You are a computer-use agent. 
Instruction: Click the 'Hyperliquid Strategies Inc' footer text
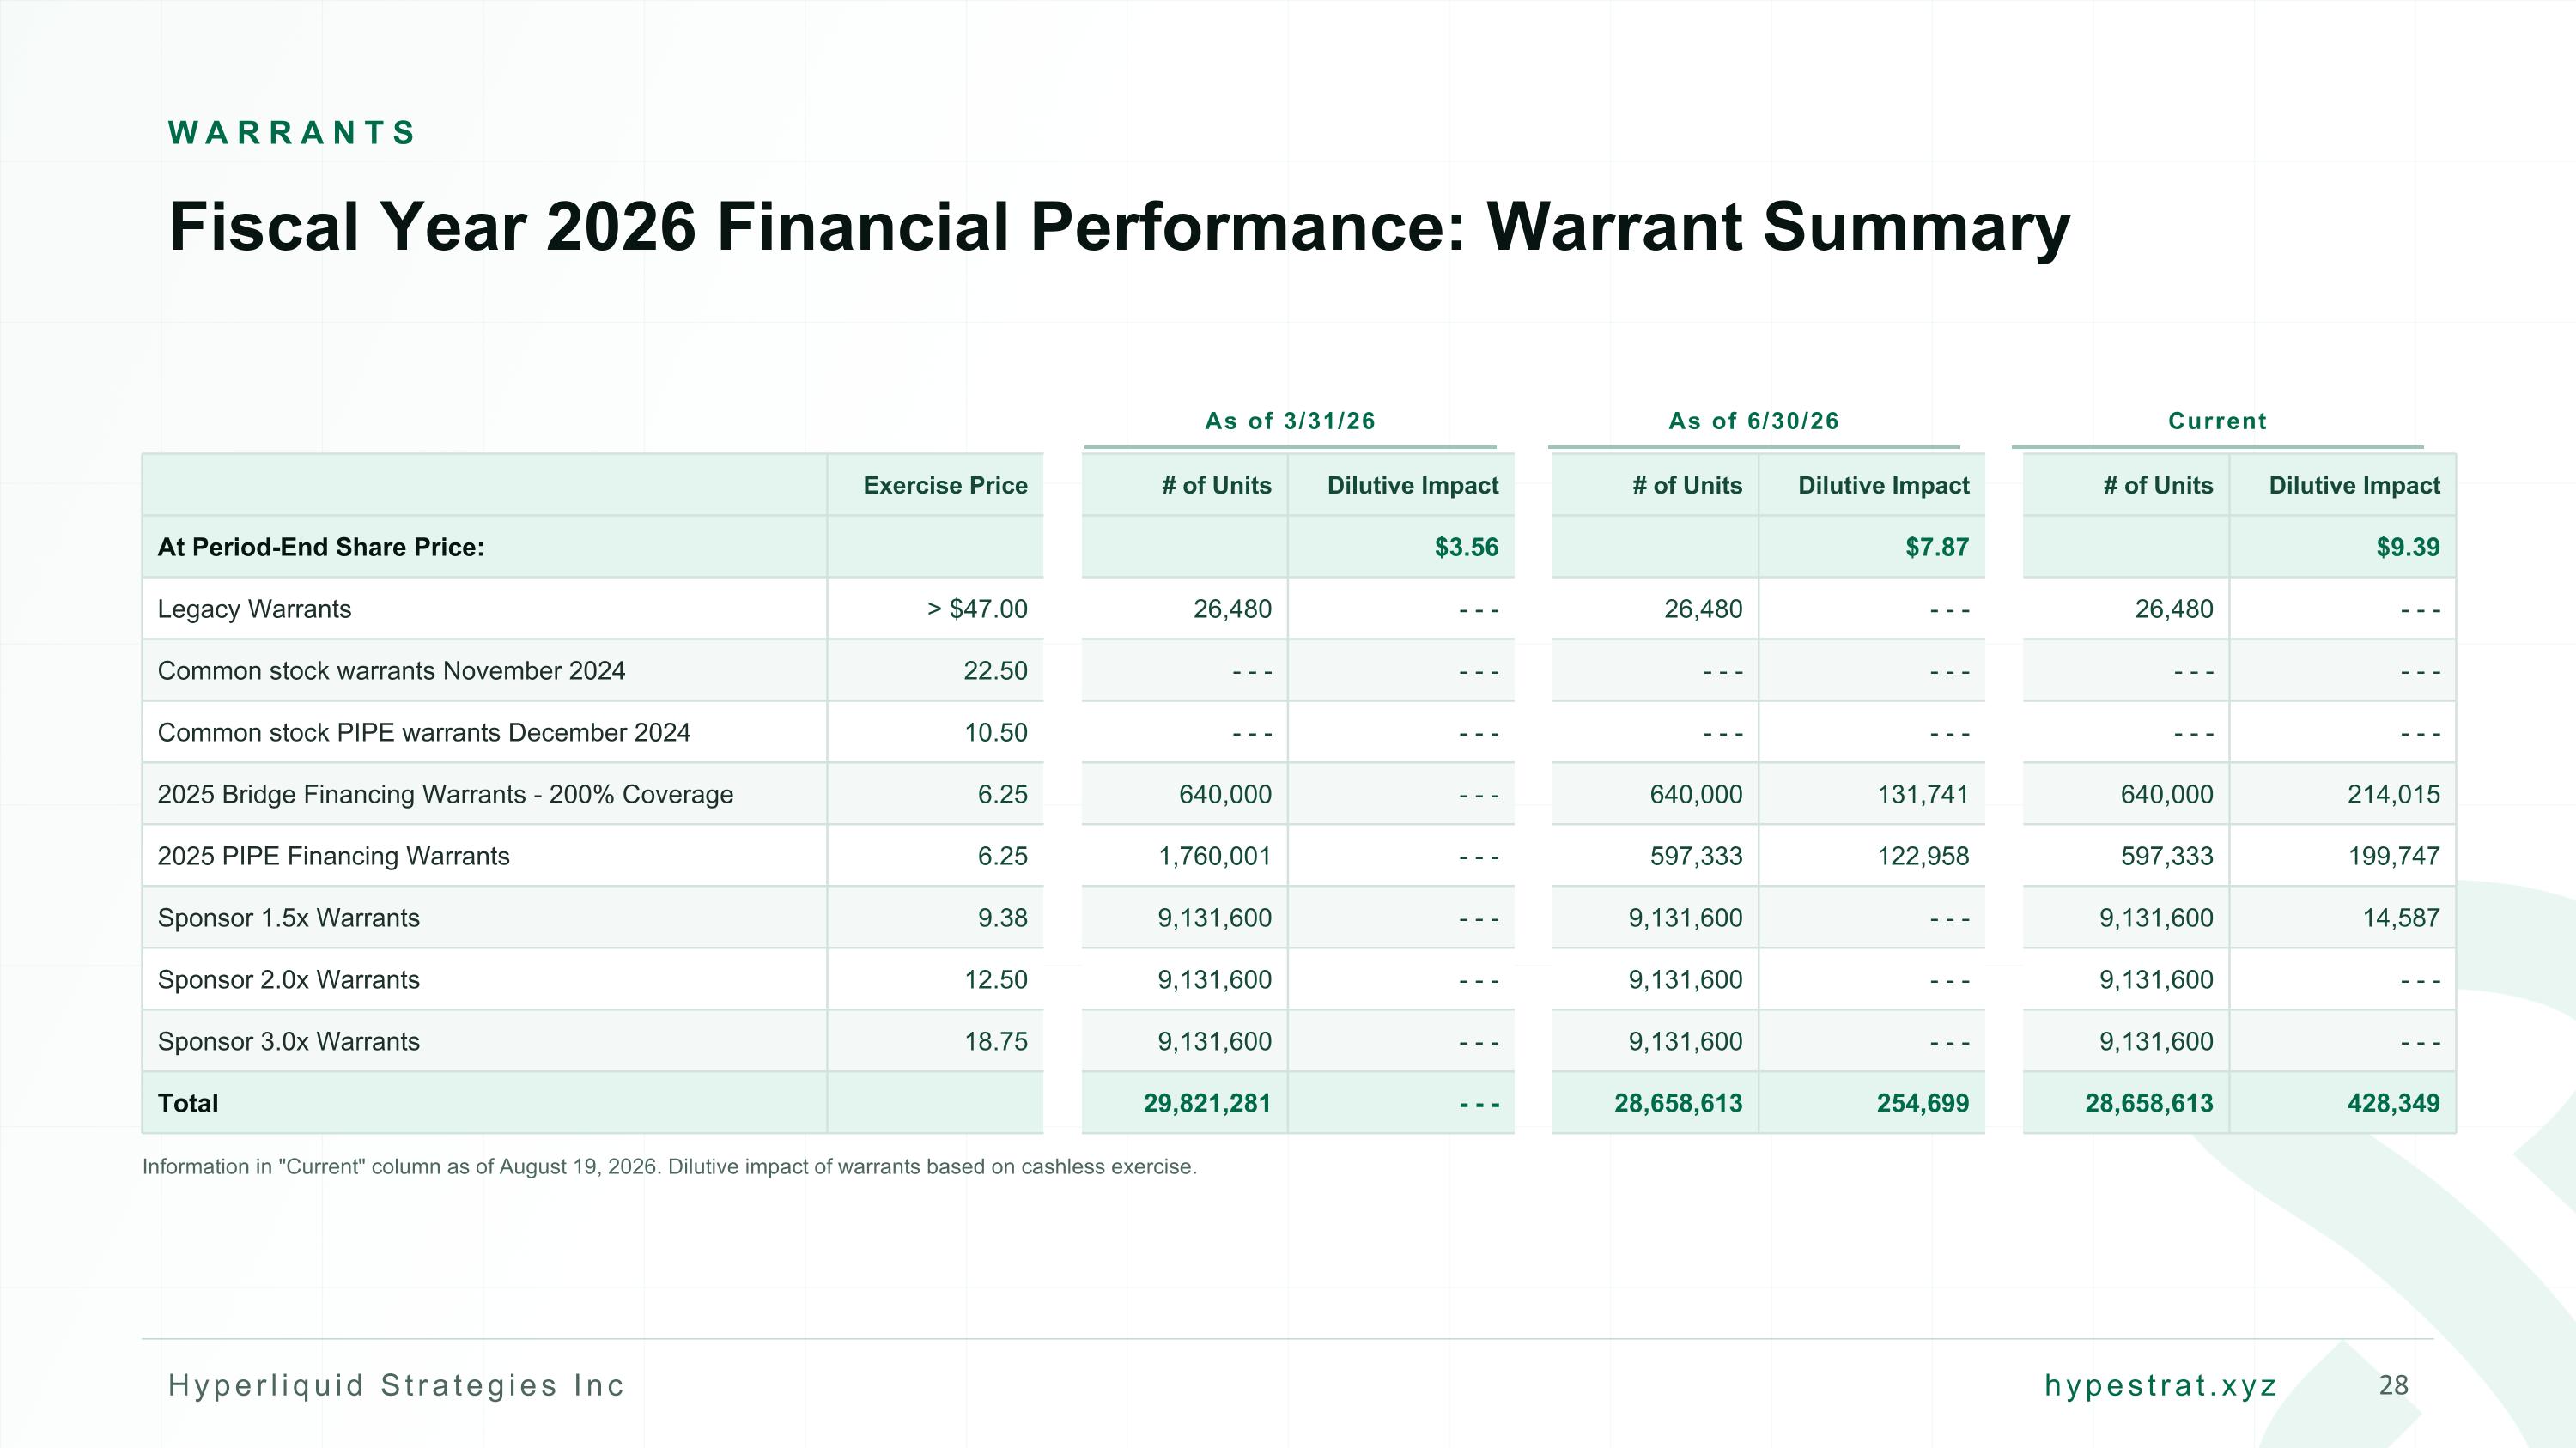(x=396, y=1385)
